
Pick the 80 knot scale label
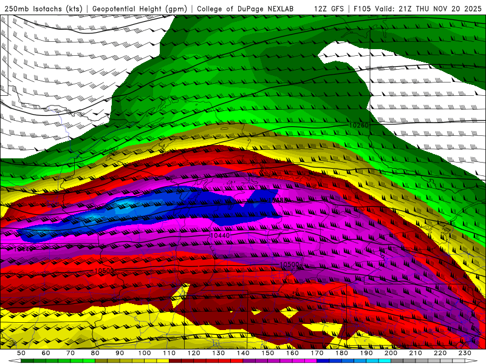(95, 353)
